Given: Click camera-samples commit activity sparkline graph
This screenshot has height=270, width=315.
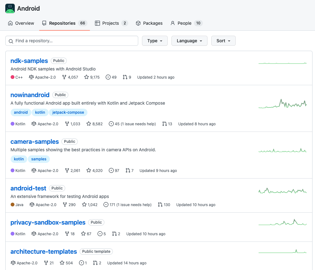Looking at the screenshot, I should (x=282, y=150).
